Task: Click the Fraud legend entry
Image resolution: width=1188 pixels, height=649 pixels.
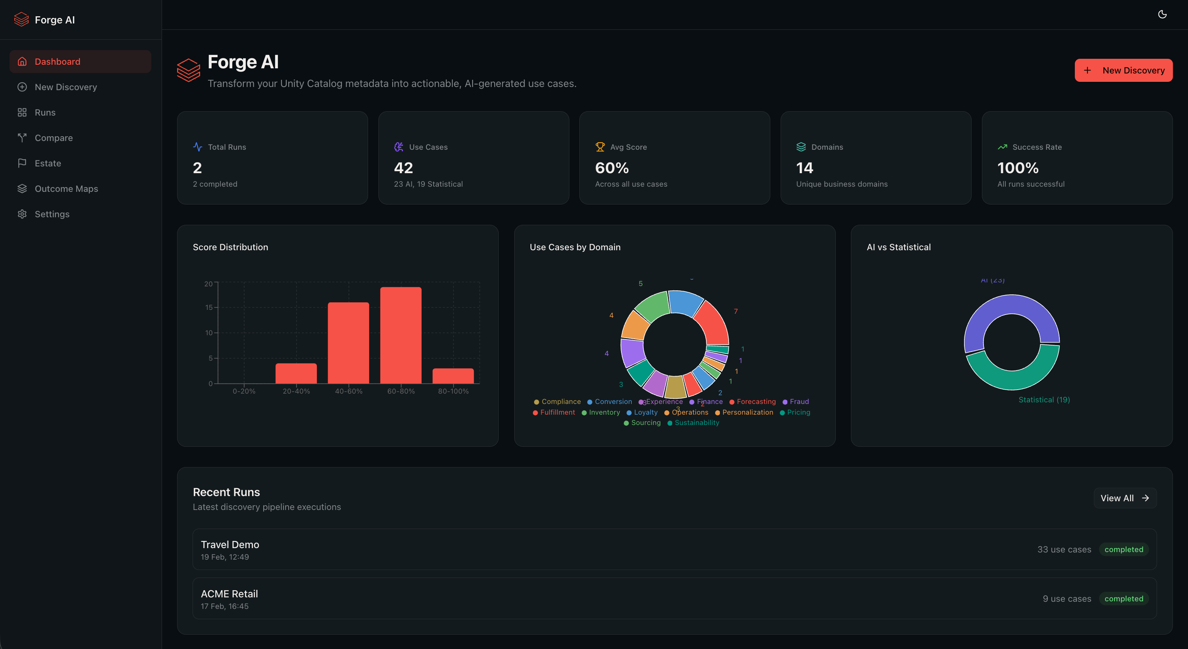Action: click(x=796, y=401)
